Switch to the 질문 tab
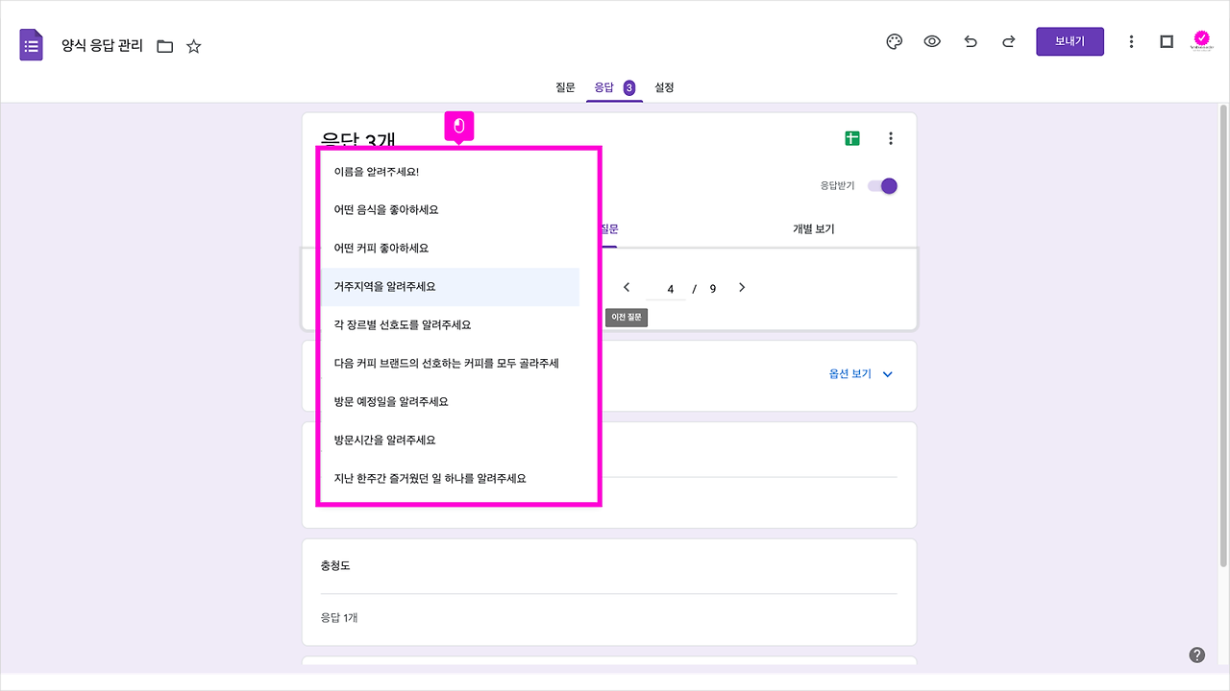This screenshot has height=691, width=1230. [x=565, y=87]
